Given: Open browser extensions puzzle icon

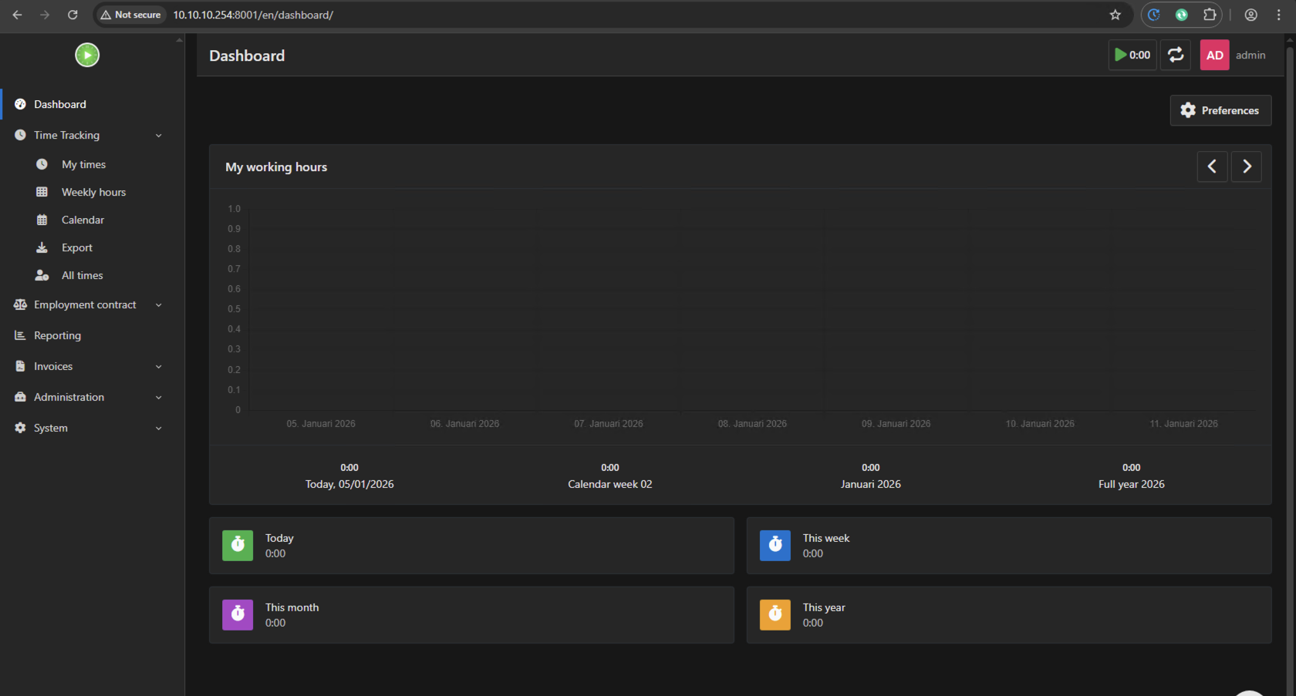Looking at the screenshot, I should [1209, 15].
